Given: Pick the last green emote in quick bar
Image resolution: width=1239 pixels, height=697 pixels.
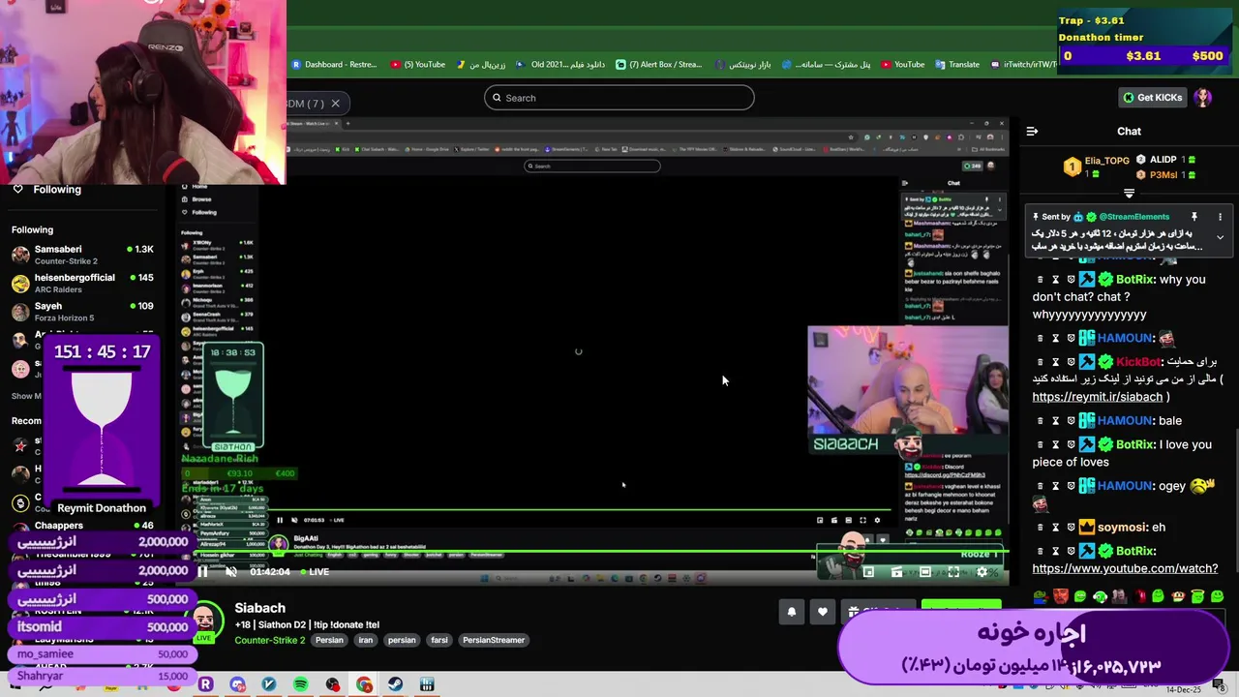Looking at the screenshot, I should point(1217,596).
